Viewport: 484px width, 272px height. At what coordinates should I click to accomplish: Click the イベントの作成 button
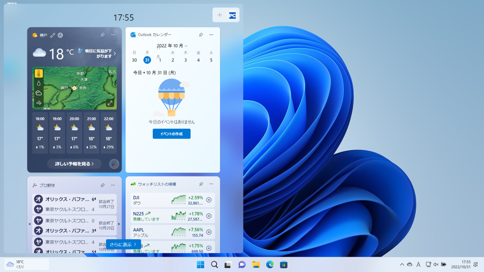[171, 133]
